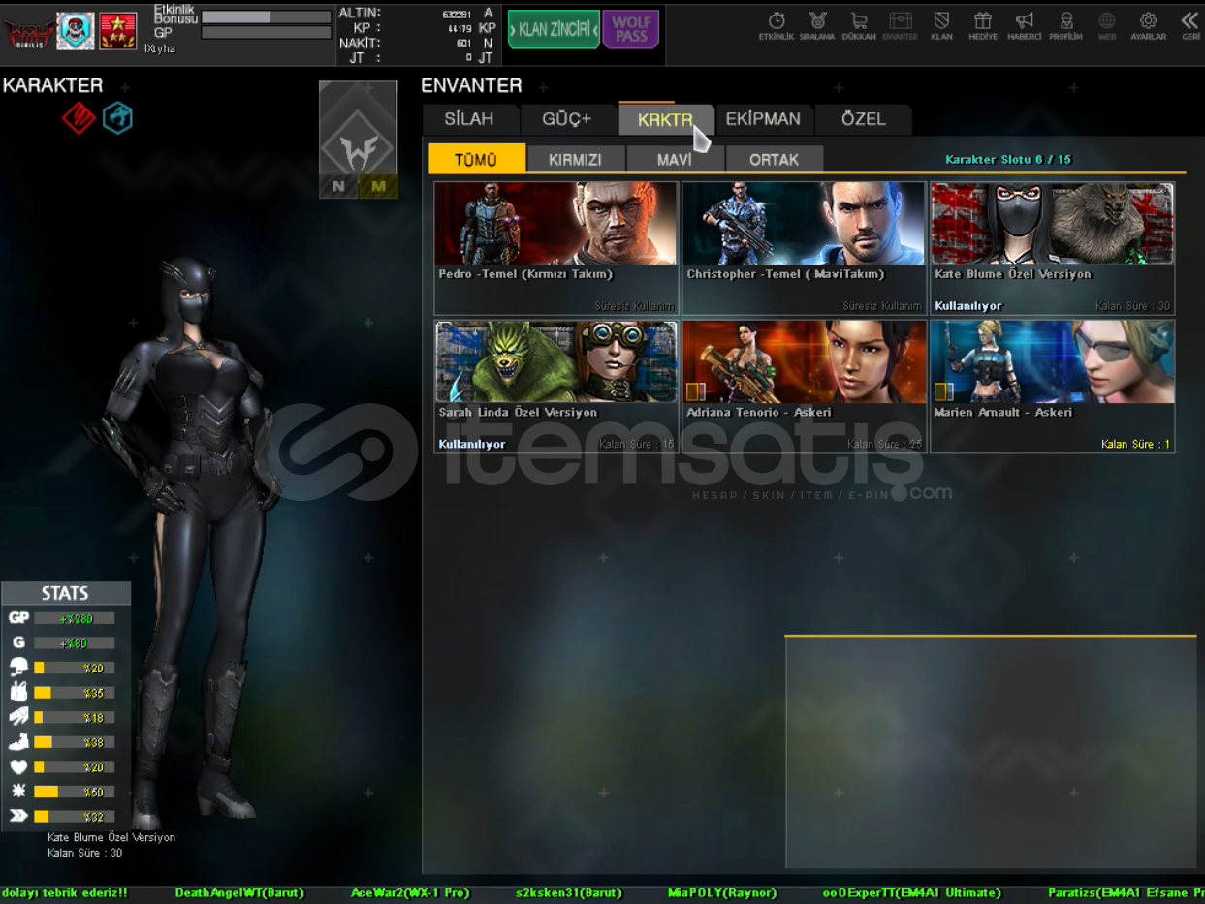The image size is (1205, 904).
Task: Select Marien Arnault - Askeri card
Action: click(x=1052, y=387)
